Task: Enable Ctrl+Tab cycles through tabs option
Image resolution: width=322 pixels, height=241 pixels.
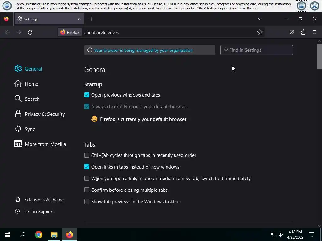Action: coord(87,155)
